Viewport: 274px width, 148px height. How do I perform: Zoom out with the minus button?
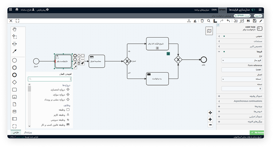(x=210, y=125)
